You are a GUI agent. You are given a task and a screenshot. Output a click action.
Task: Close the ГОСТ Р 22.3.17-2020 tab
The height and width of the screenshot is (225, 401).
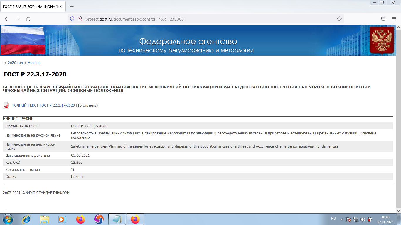tap(61, 6)
